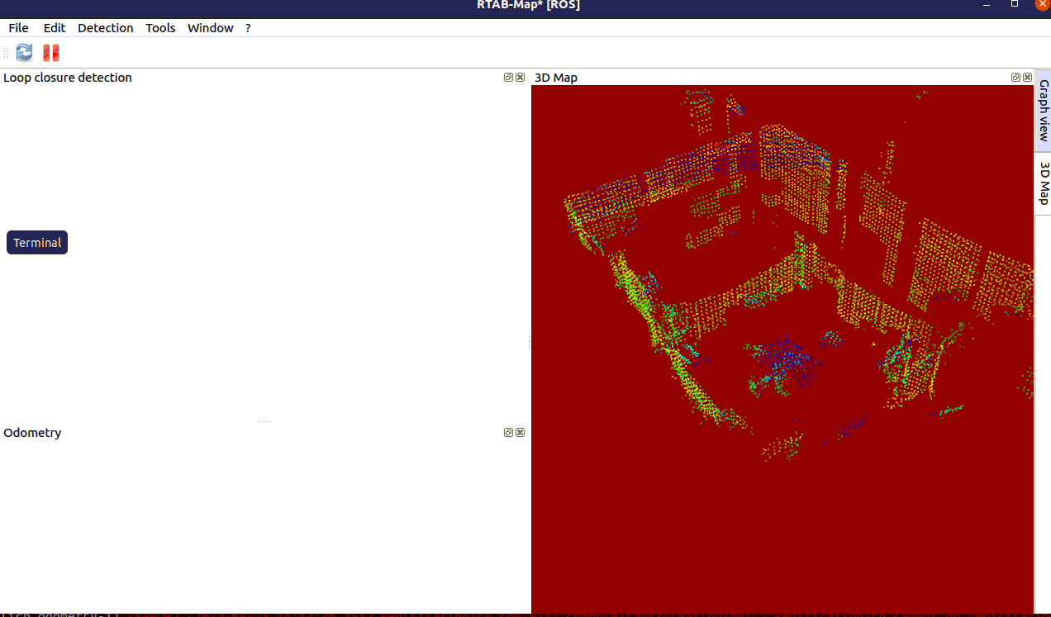
Task: Undock the Loop closure detection panel
Action: (507, 77)
